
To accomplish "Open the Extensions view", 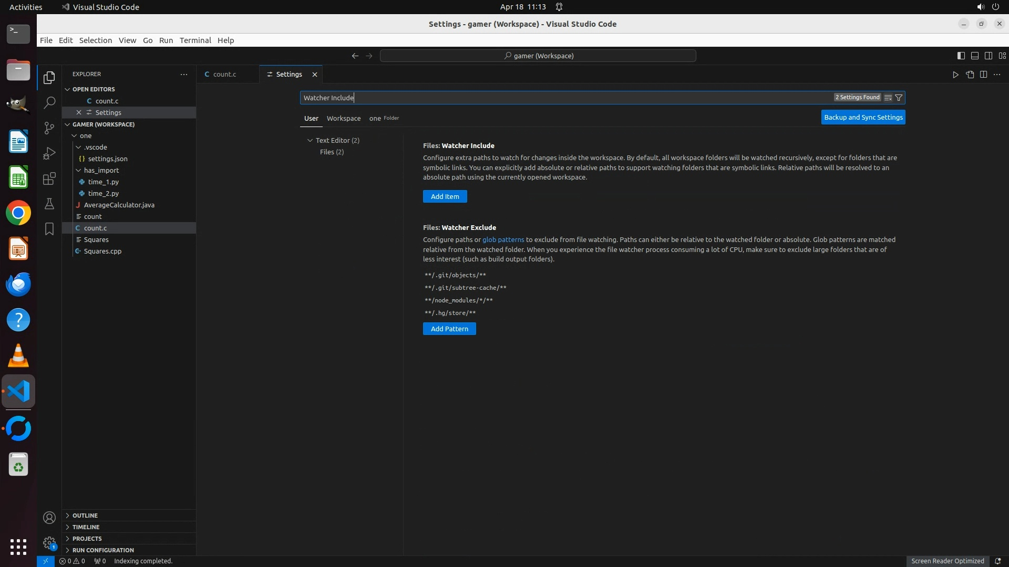I will [x=49, y=179].
